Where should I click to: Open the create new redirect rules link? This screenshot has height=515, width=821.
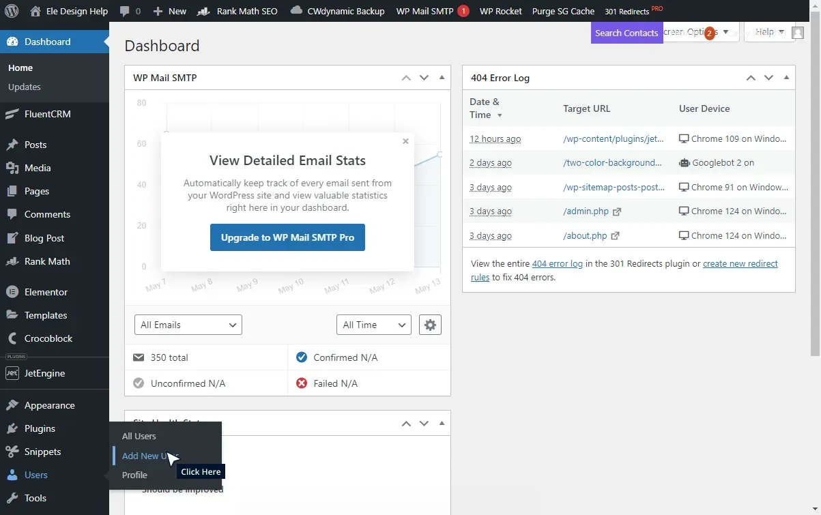click(740, 263)
